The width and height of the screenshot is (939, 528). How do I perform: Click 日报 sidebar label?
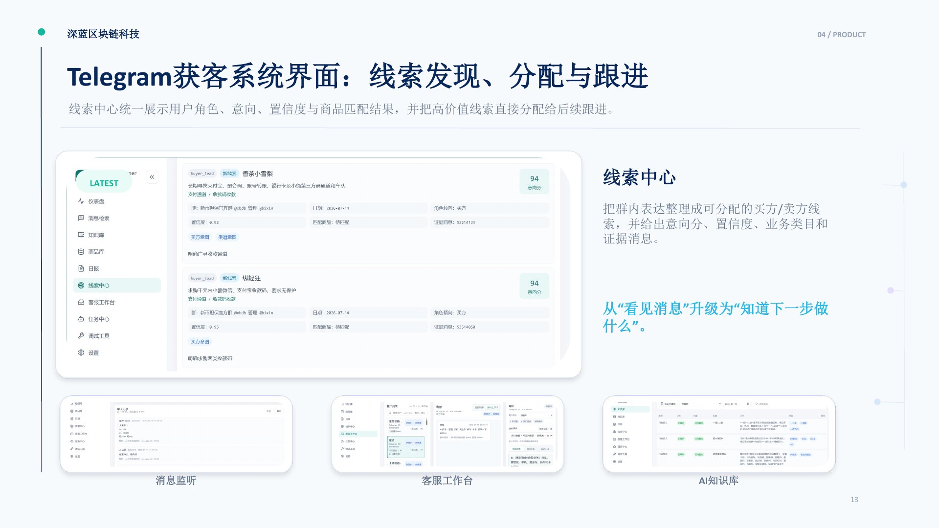coord(93,269)
